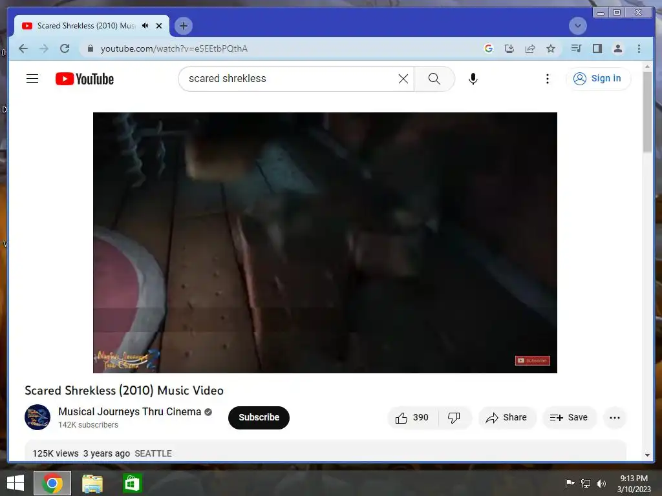Clear the search box with the X
Screen dimensions: 662x496
click(403, 78)
